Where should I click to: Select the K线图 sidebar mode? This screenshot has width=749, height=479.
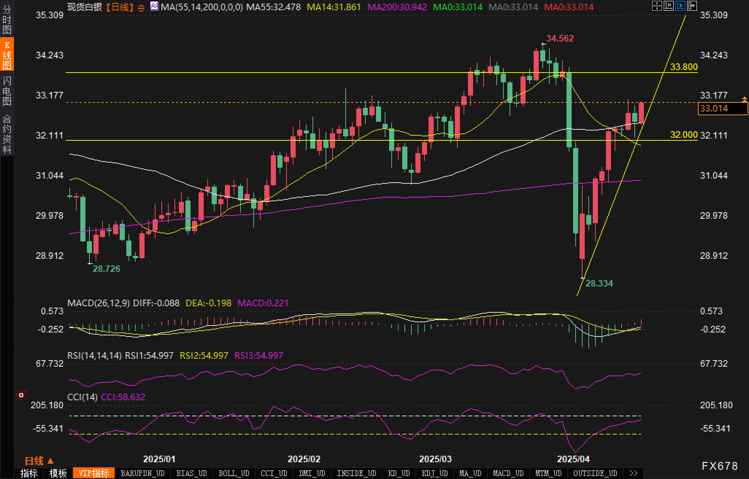tap(7, 55)
